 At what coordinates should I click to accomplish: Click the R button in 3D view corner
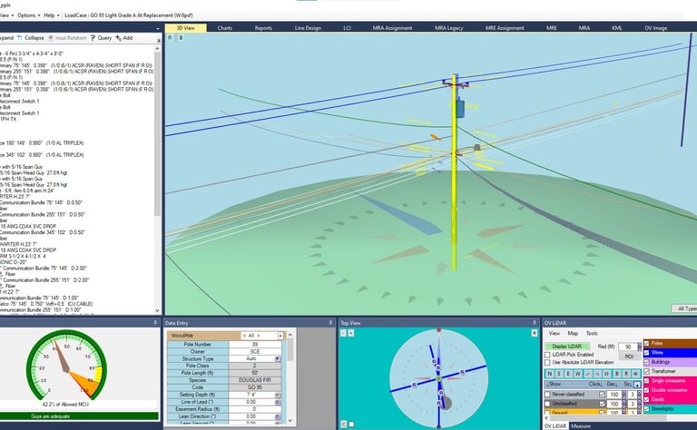[x=170, y=38]
